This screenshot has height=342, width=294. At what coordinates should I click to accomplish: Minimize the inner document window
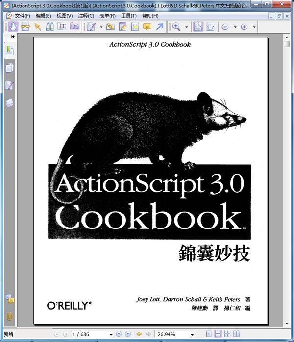[271, 16]
